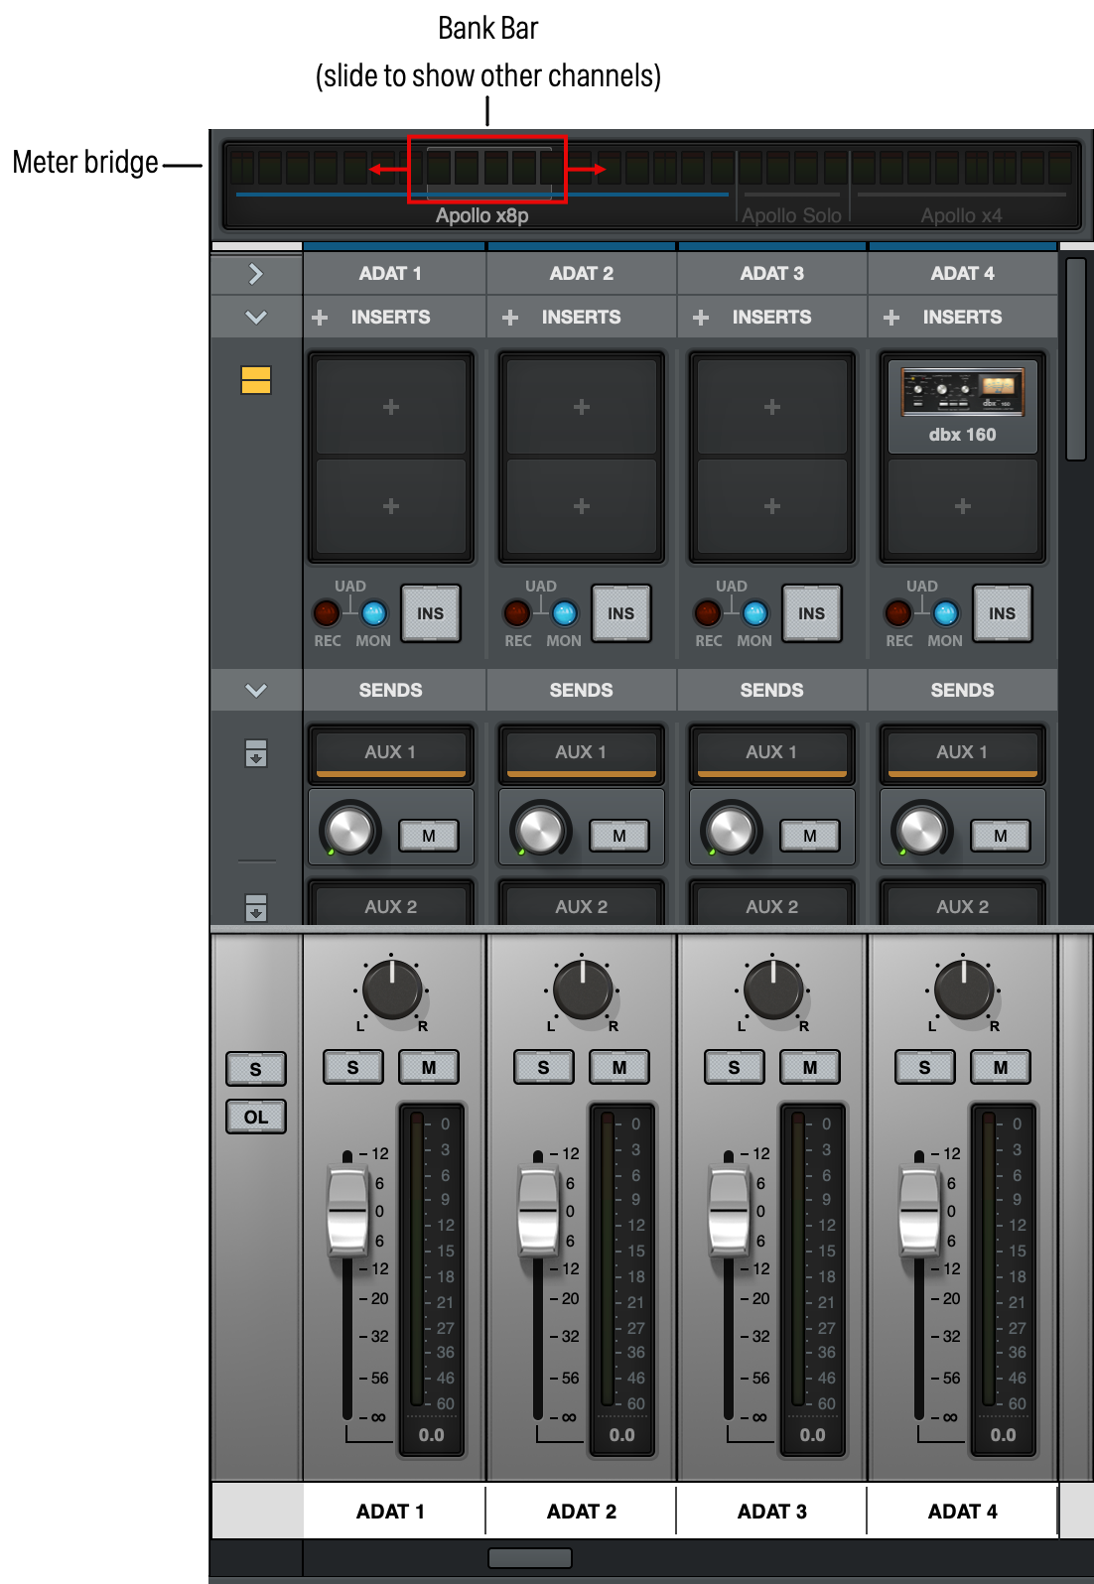The height and width of the screenshot is (1584, 1094).
Task: Mute the ADAT 1 channel
Action: [x=429, y=1067]
